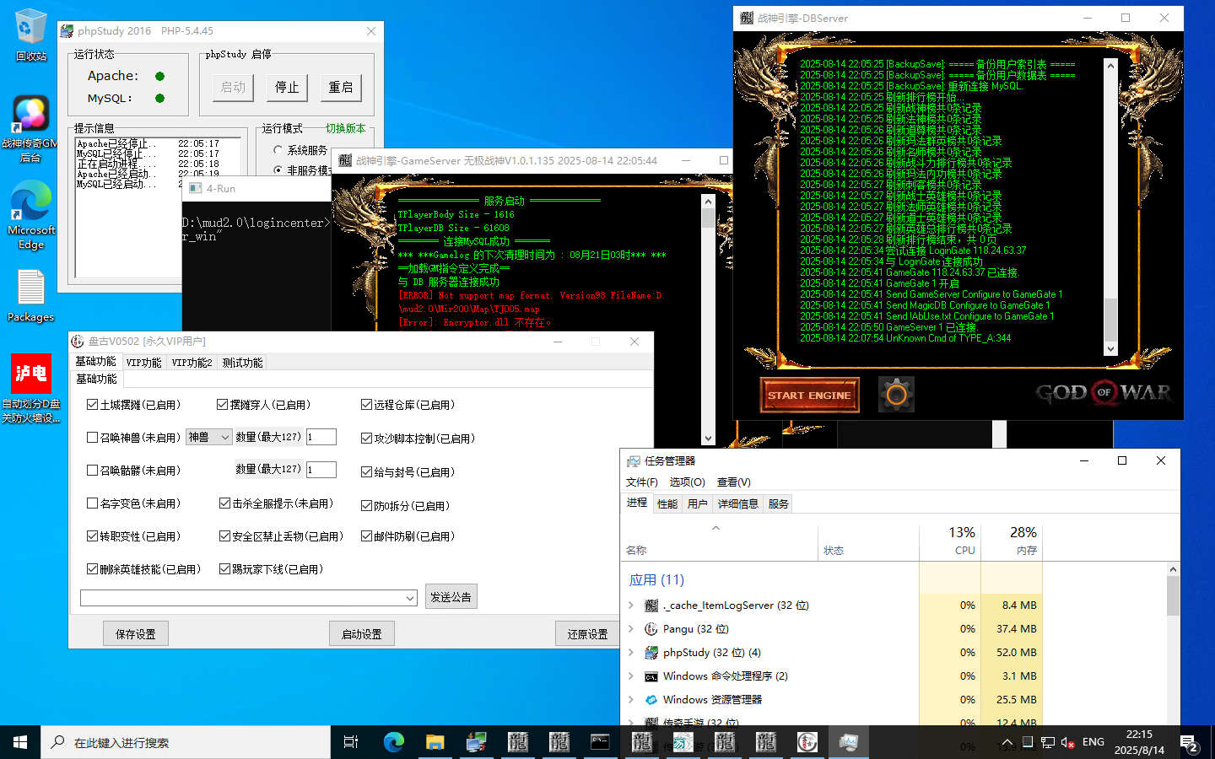Click the 重启 button in phpStudy

tap(341, 88)
